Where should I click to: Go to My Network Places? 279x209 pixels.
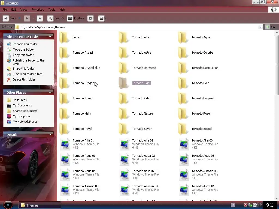pos(25,122)
